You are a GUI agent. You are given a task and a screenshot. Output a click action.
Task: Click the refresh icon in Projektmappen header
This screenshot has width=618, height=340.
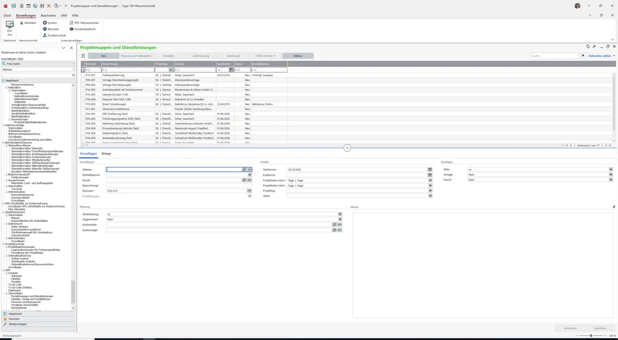point(588,46)
